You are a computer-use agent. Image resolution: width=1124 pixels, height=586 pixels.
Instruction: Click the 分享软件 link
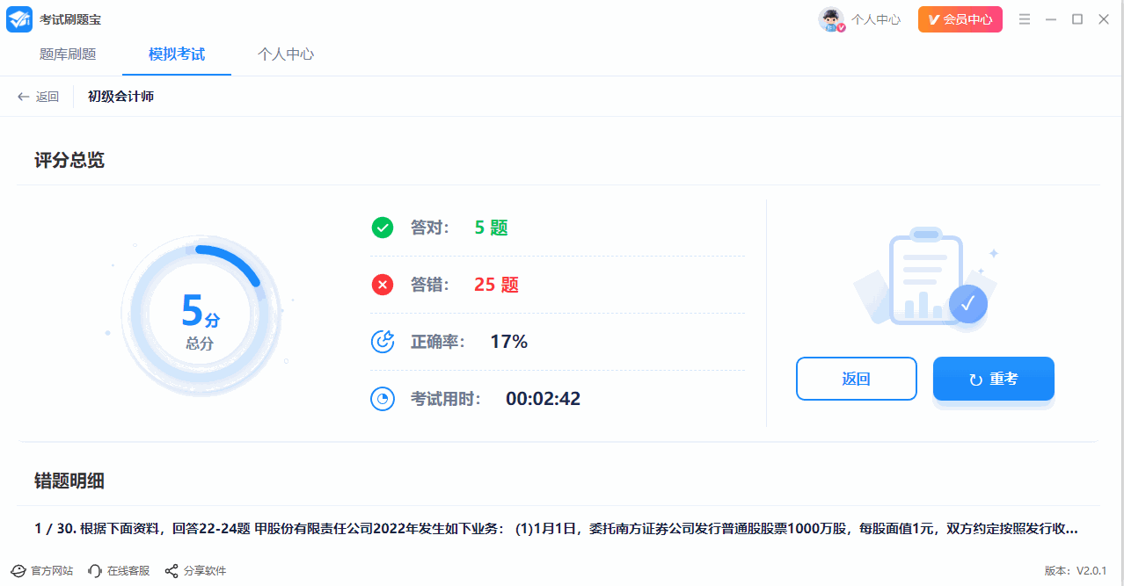pyautogui.click(x=205, y=571)
